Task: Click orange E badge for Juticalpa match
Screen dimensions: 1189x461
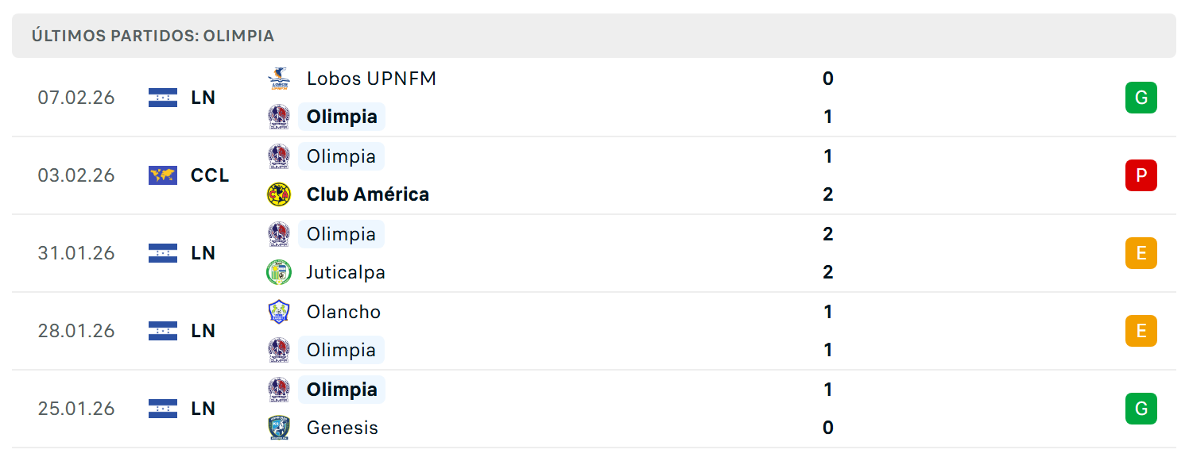Action: [x=1141, y=253]
